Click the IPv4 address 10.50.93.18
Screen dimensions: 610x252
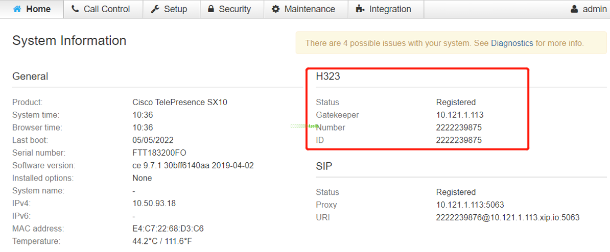154,204
